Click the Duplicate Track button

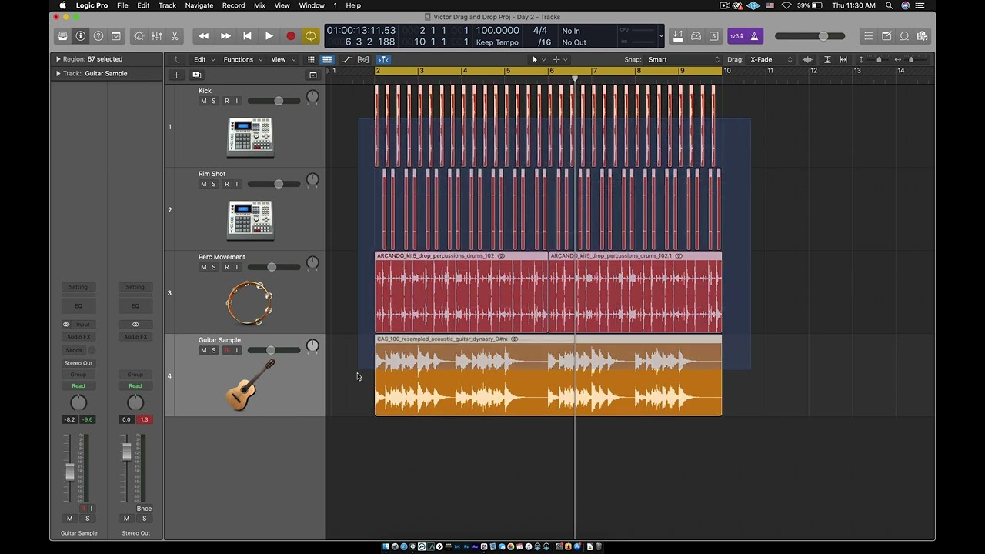click(196, 75)
